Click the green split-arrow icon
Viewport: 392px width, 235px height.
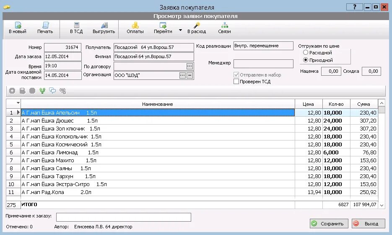(x=42, y=91)
